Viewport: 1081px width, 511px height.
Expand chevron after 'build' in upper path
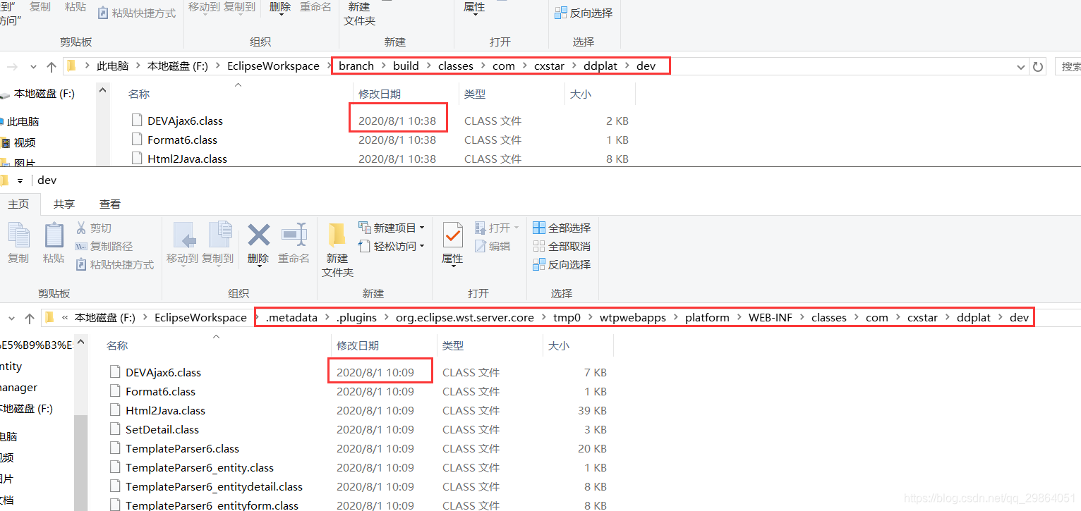pos(428,66)
